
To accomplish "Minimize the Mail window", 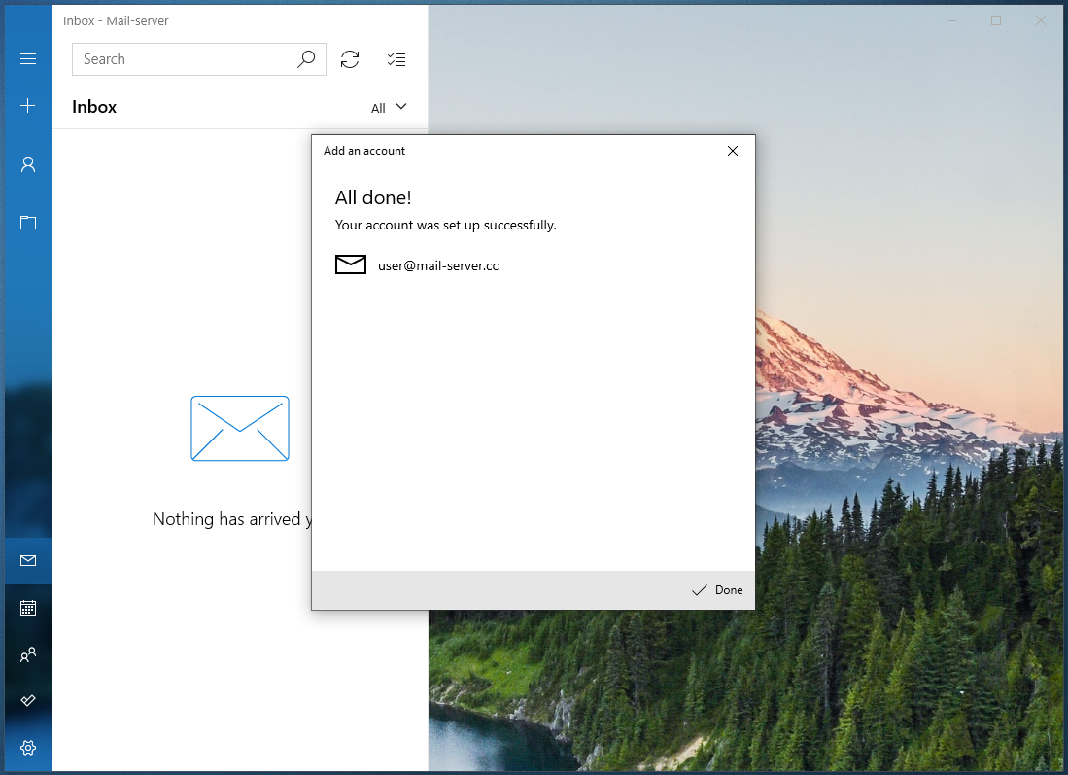I will [x=951, y=20].
